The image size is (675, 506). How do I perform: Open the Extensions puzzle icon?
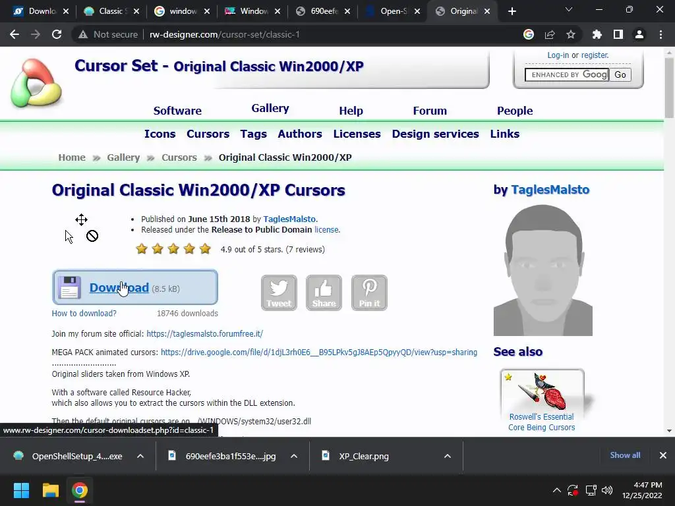click(597, 34)
